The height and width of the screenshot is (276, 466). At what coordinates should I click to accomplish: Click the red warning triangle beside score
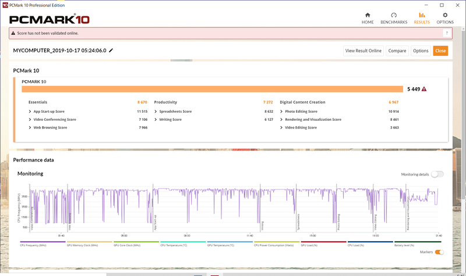(424, 89)
